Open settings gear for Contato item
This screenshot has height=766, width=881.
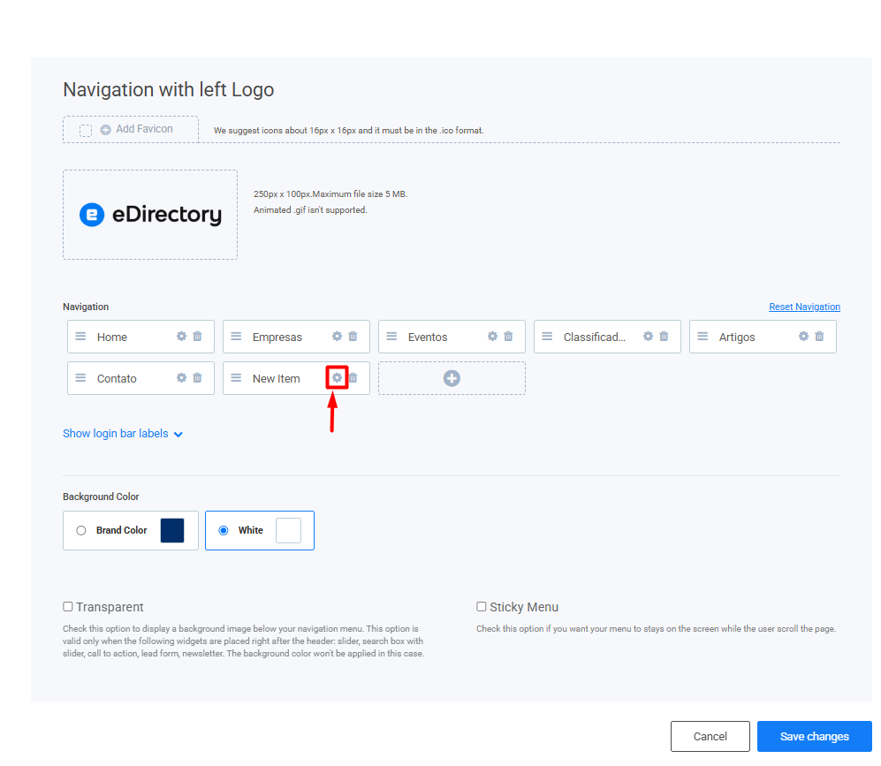point(181,378)
